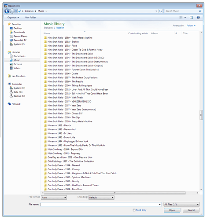207x220 pixels.
Task: Click the Open button
Action: tap(172, 210)
